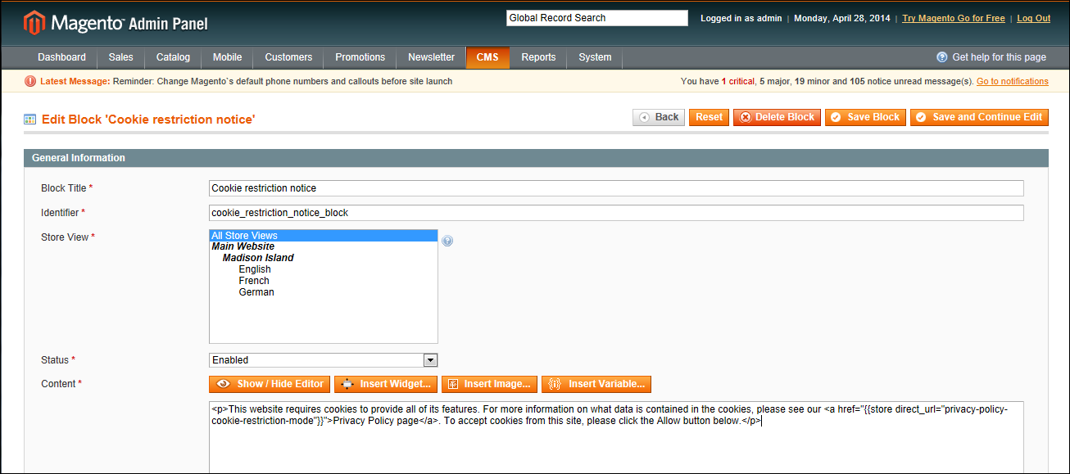Open the Promotions menu

click(360, 57)
